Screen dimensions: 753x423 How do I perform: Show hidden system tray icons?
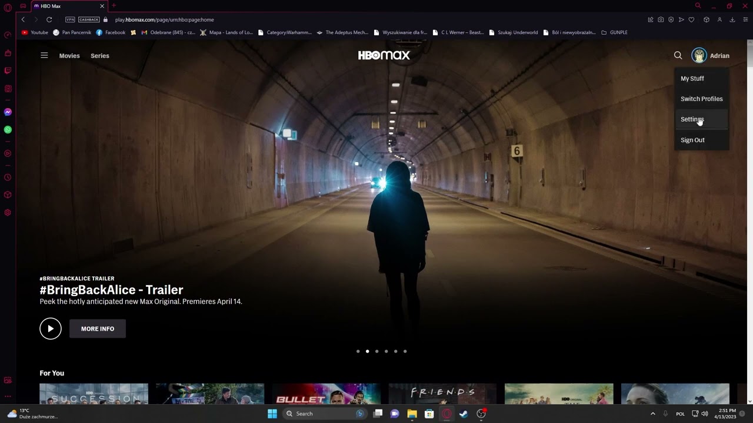[x=652, y=414]
